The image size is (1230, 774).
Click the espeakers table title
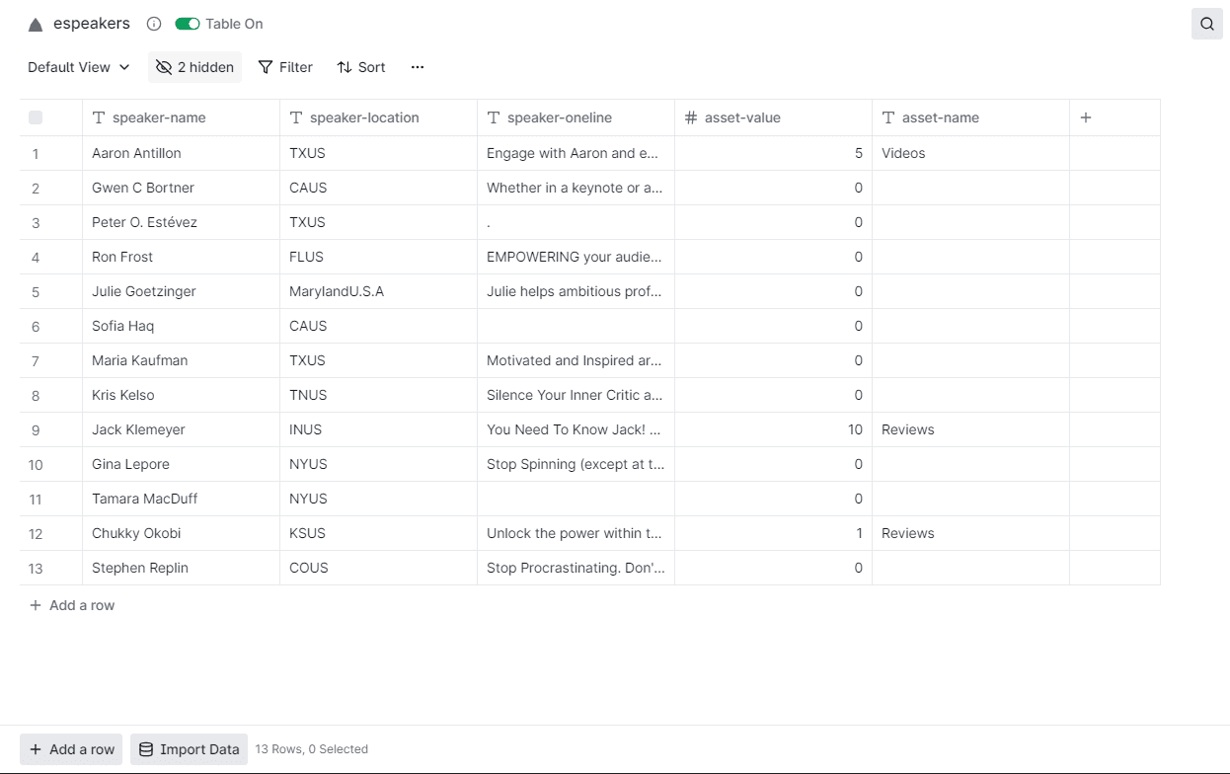(x=92, y=24)
